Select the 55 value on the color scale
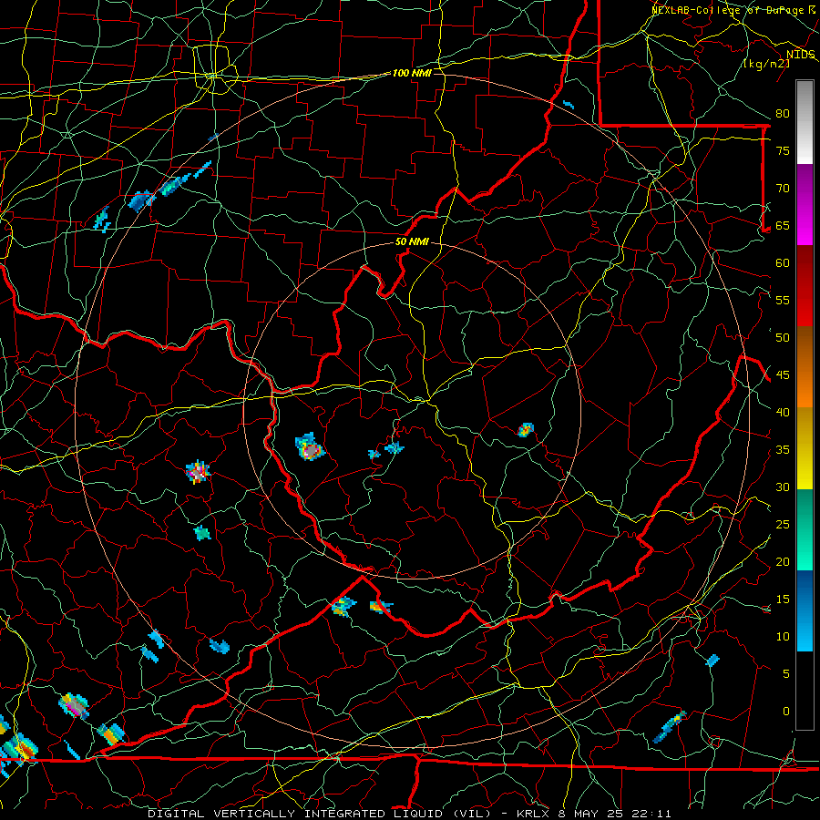Viewport: 820px width, 820px height. pos(783,300)
